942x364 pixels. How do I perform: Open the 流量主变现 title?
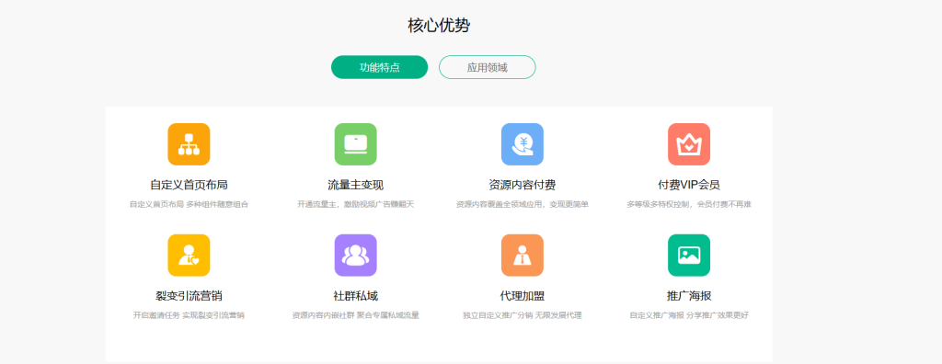[356, 185]
